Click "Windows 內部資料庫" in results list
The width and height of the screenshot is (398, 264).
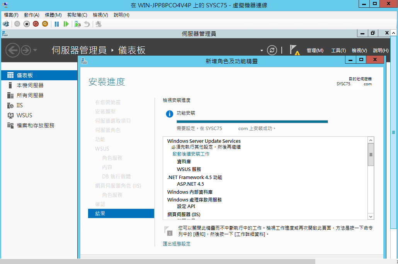[190, 192]
